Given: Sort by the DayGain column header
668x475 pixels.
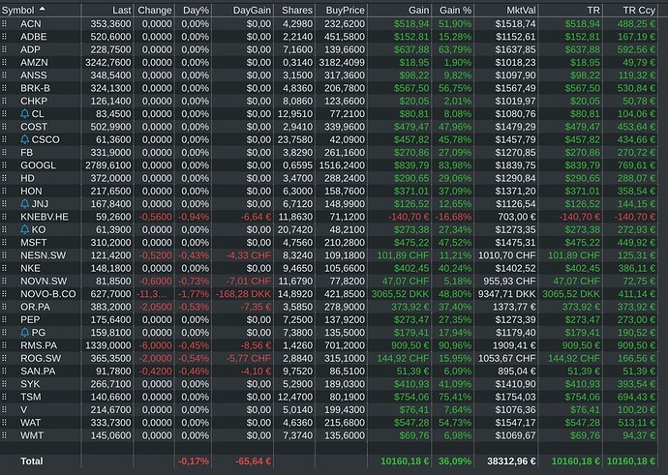Looking at the screenshot, I should click(x=252, y=11).
